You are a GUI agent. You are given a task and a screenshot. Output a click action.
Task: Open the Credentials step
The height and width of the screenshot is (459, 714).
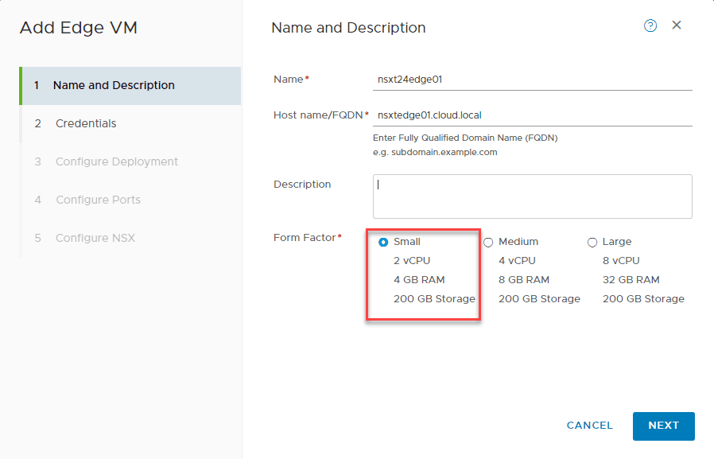87,123
